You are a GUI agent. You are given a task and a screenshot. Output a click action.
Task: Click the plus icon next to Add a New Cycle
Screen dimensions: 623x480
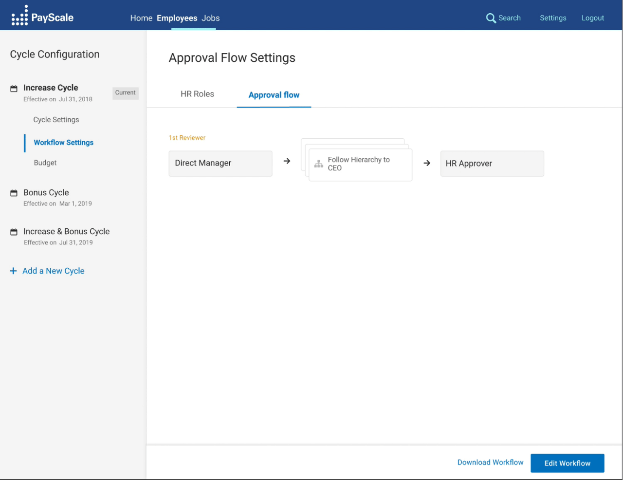(x=13, y=271)
